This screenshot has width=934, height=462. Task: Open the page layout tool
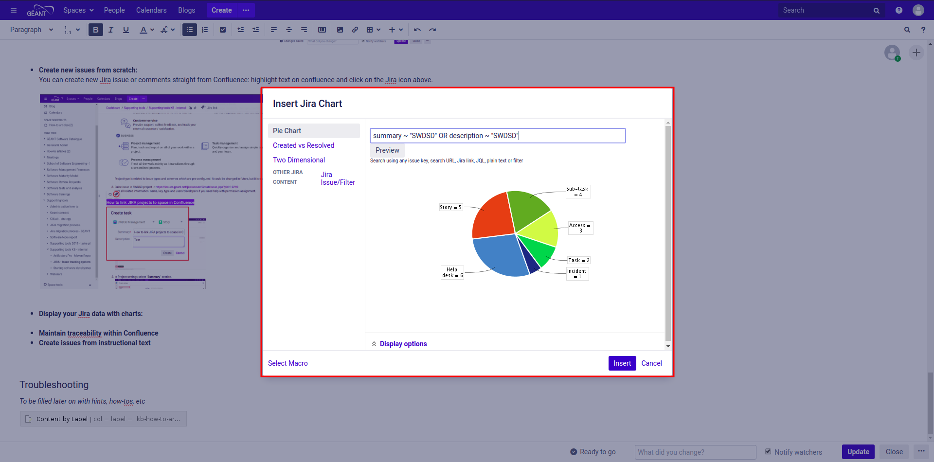pyautogui.click(x=322, y=30)
